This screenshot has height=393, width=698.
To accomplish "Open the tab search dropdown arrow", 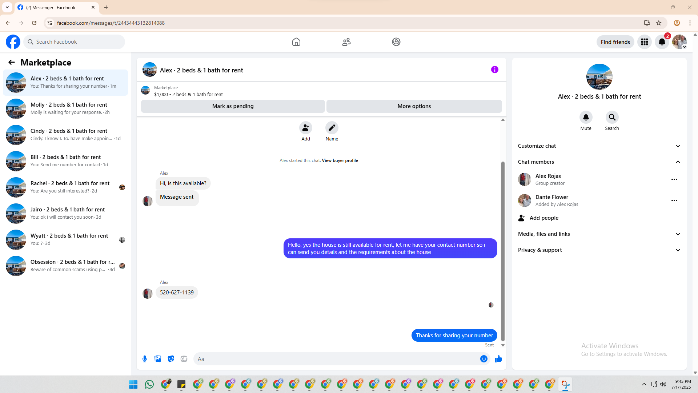I will (x=7, y=7).
